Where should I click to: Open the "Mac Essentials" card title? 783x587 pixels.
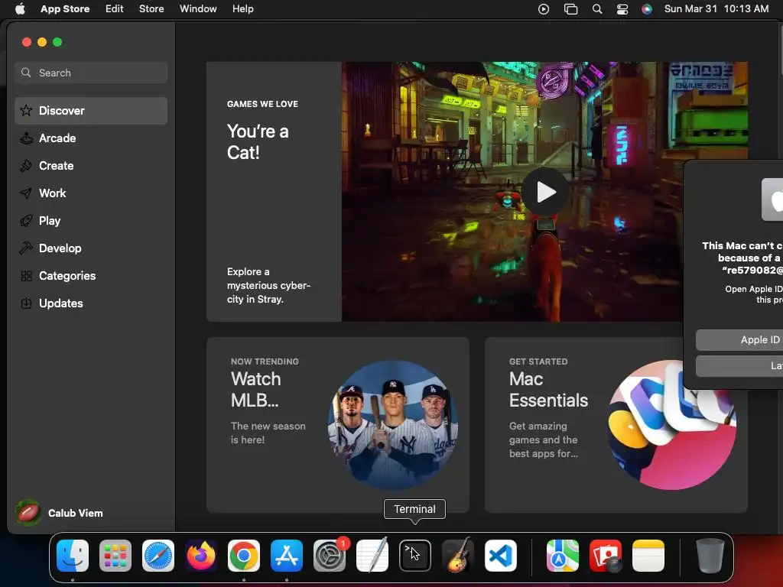pyautogui.click(x=548, y=390)
